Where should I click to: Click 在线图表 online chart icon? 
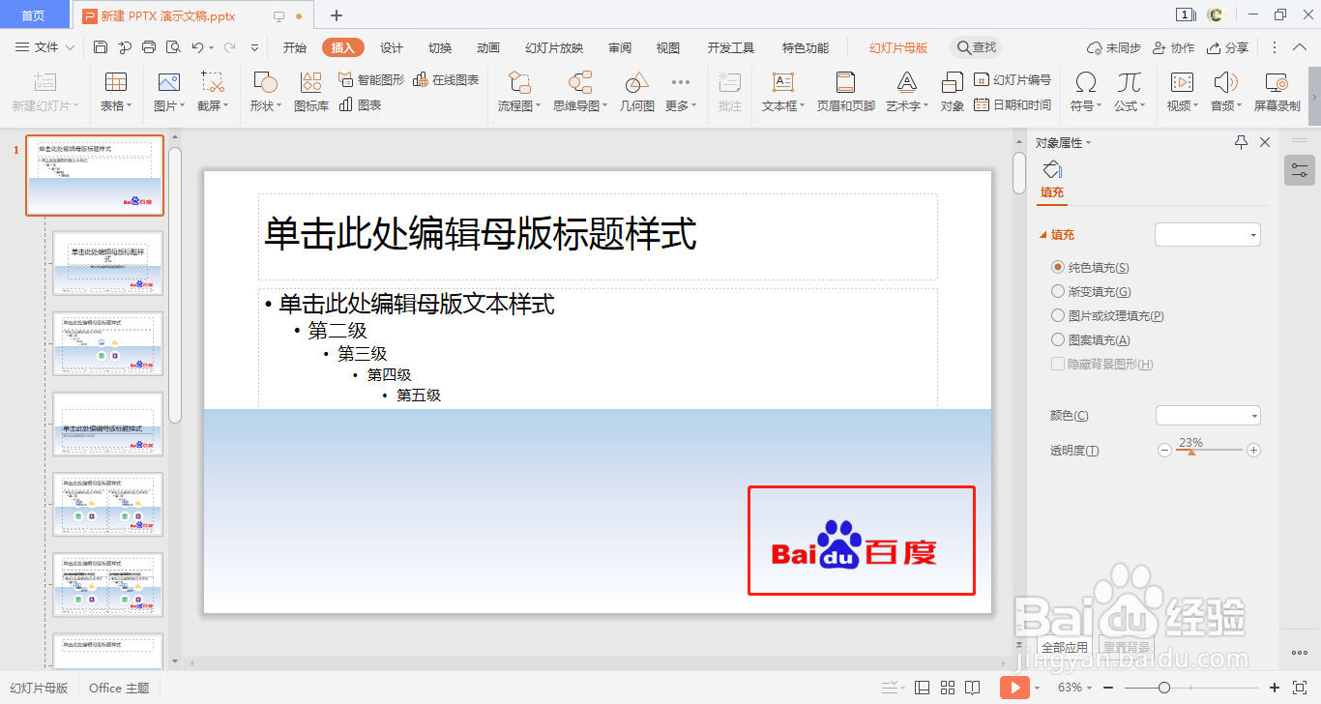(x=446, y=80)
